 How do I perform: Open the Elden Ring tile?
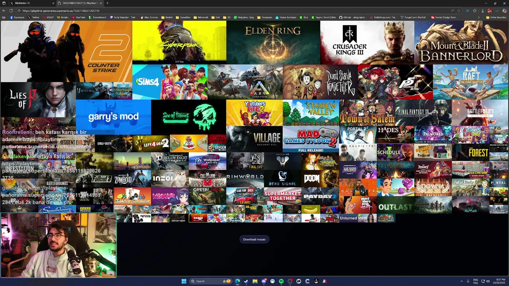(273, 43)
